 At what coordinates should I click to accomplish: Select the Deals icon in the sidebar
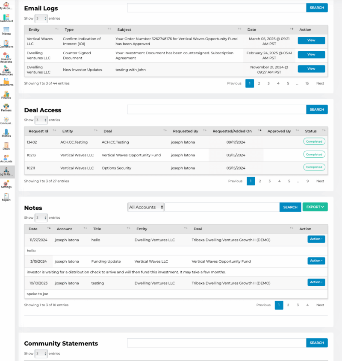6,145
